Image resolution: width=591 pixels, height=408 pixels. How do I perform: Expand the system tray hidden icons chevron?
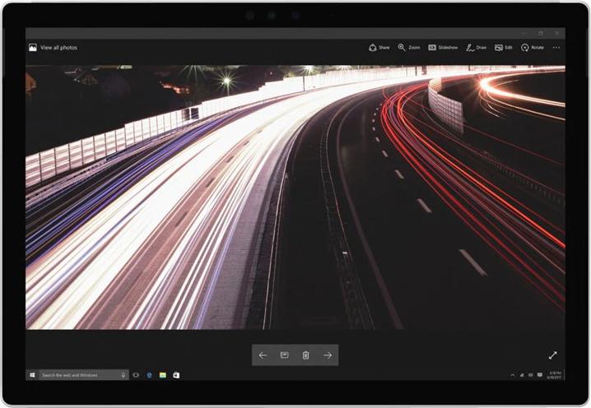(x=512, y=375)
